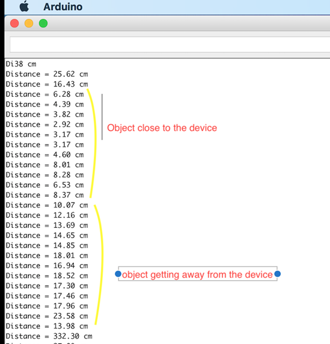The image size is (330, 344).
Task: Click the line 'Distance = 332.30 cm'
Action: pos(49,336)
